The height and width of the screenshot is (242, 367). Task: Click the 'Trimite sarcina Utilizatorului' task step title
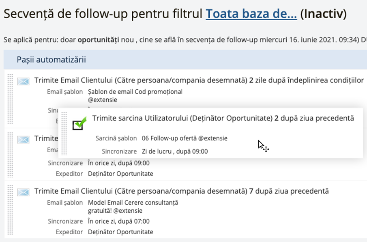click(223, 118)
